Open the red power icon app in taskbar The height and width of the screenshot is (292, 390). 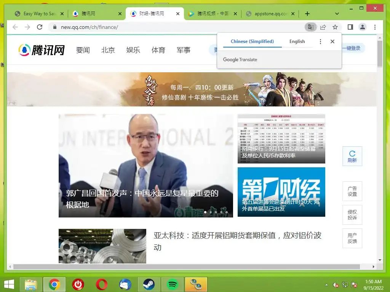point(78,284)
